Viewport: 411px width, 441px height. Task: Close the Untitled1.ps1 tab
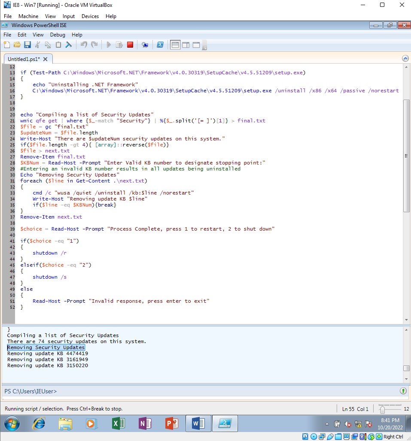click(x=45, y=59)
